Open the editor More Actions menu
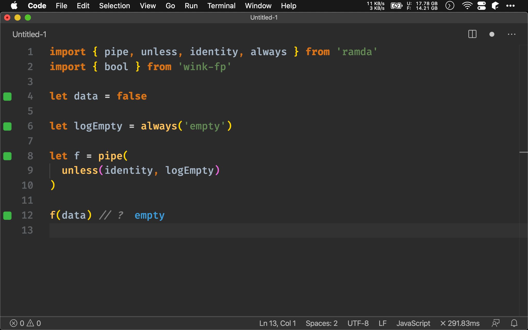 point(511,34)
